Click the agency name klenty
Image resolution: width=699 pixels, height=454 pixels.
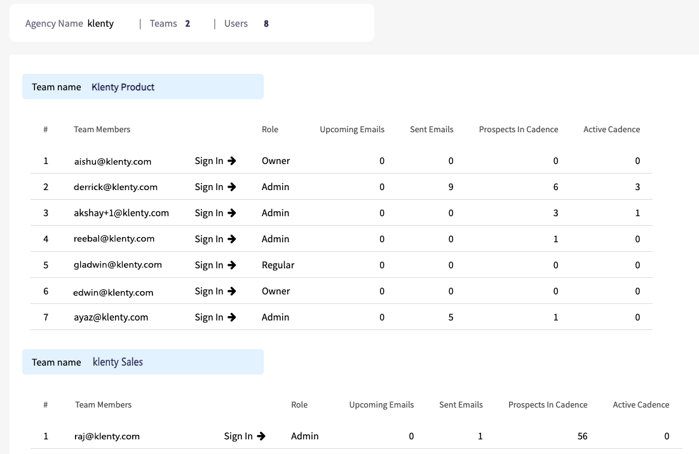(x=100, y=24)
